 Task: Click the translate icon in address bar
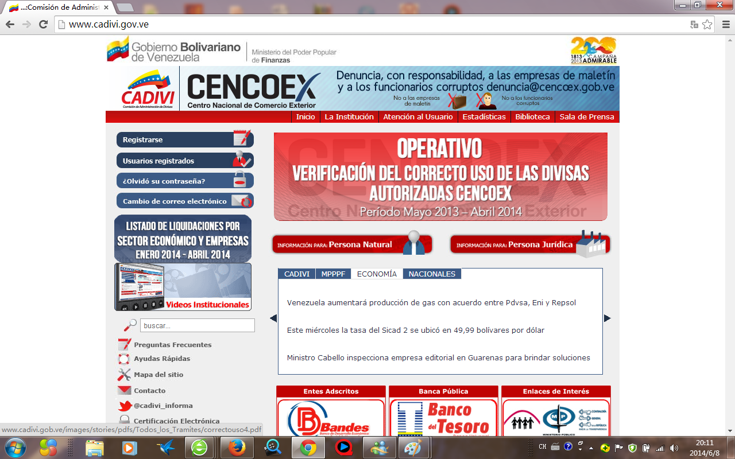tap(694, 25)
